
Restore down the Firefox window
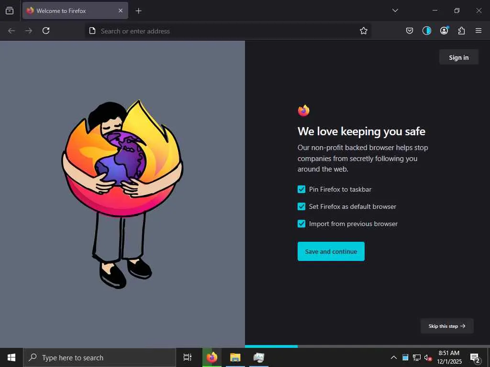click(x=457, y=11)
